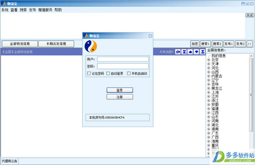The image size is (255, 165).
Task: Click the 登录 button
Action: click(x=120, y=90)
